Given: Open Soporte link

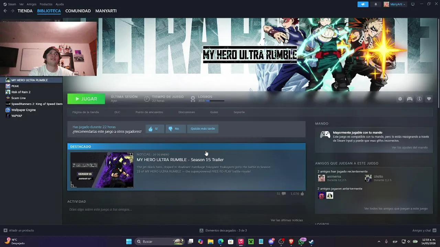Looking at the screenshot, I should click(239, 112).
